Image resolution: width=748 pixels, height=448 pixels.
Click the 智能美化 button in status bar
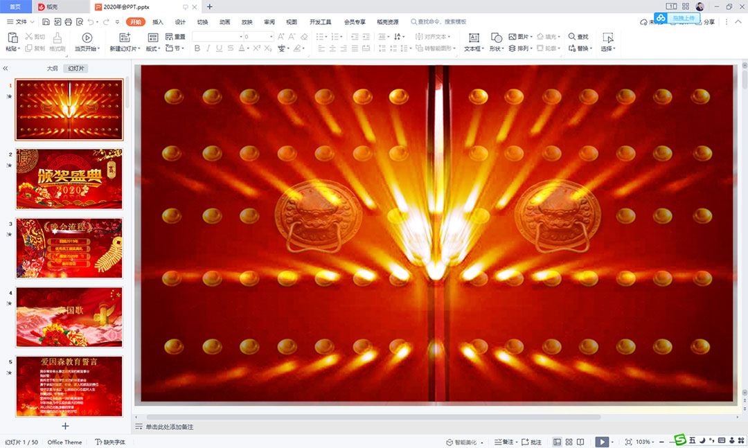(464, 442)
